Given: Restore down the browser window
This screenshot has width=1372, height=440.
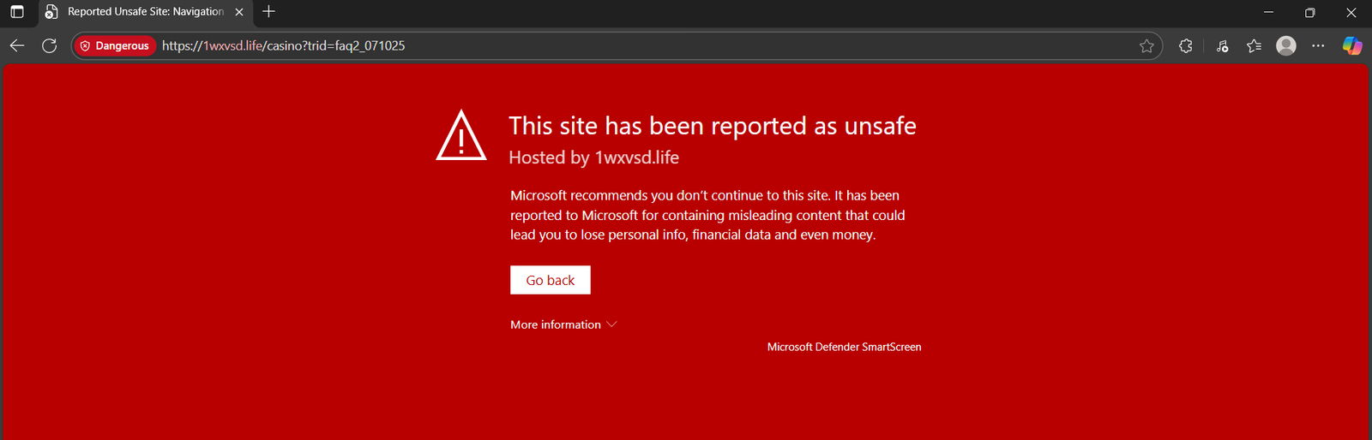Looking at the screenshot, I should coord(1309,12).
